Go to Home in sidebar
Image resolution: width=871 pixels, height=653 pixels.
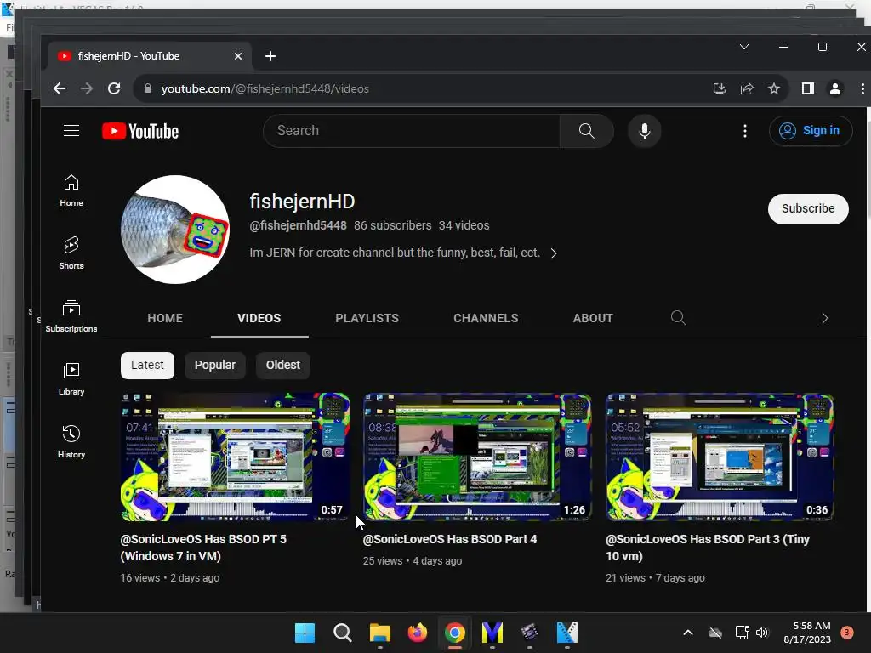[x=71, y=190]
